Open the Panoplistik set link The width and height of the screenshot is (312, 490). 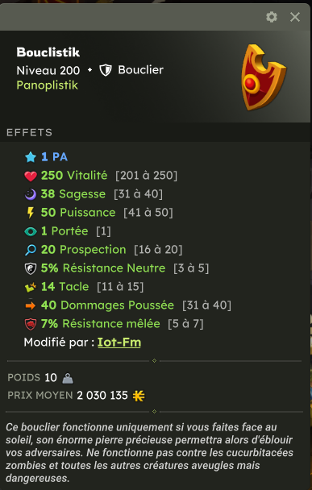click(x=48, y=85)
